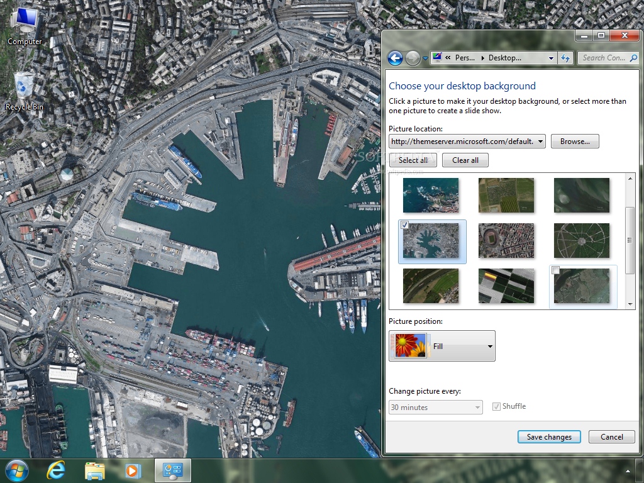Click the address bar control panel icon

tap(437, 57)
